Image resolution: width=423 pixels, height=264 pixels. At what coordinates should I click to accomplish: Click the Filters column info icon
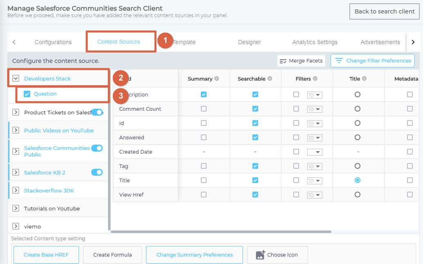tap(315, 78)
